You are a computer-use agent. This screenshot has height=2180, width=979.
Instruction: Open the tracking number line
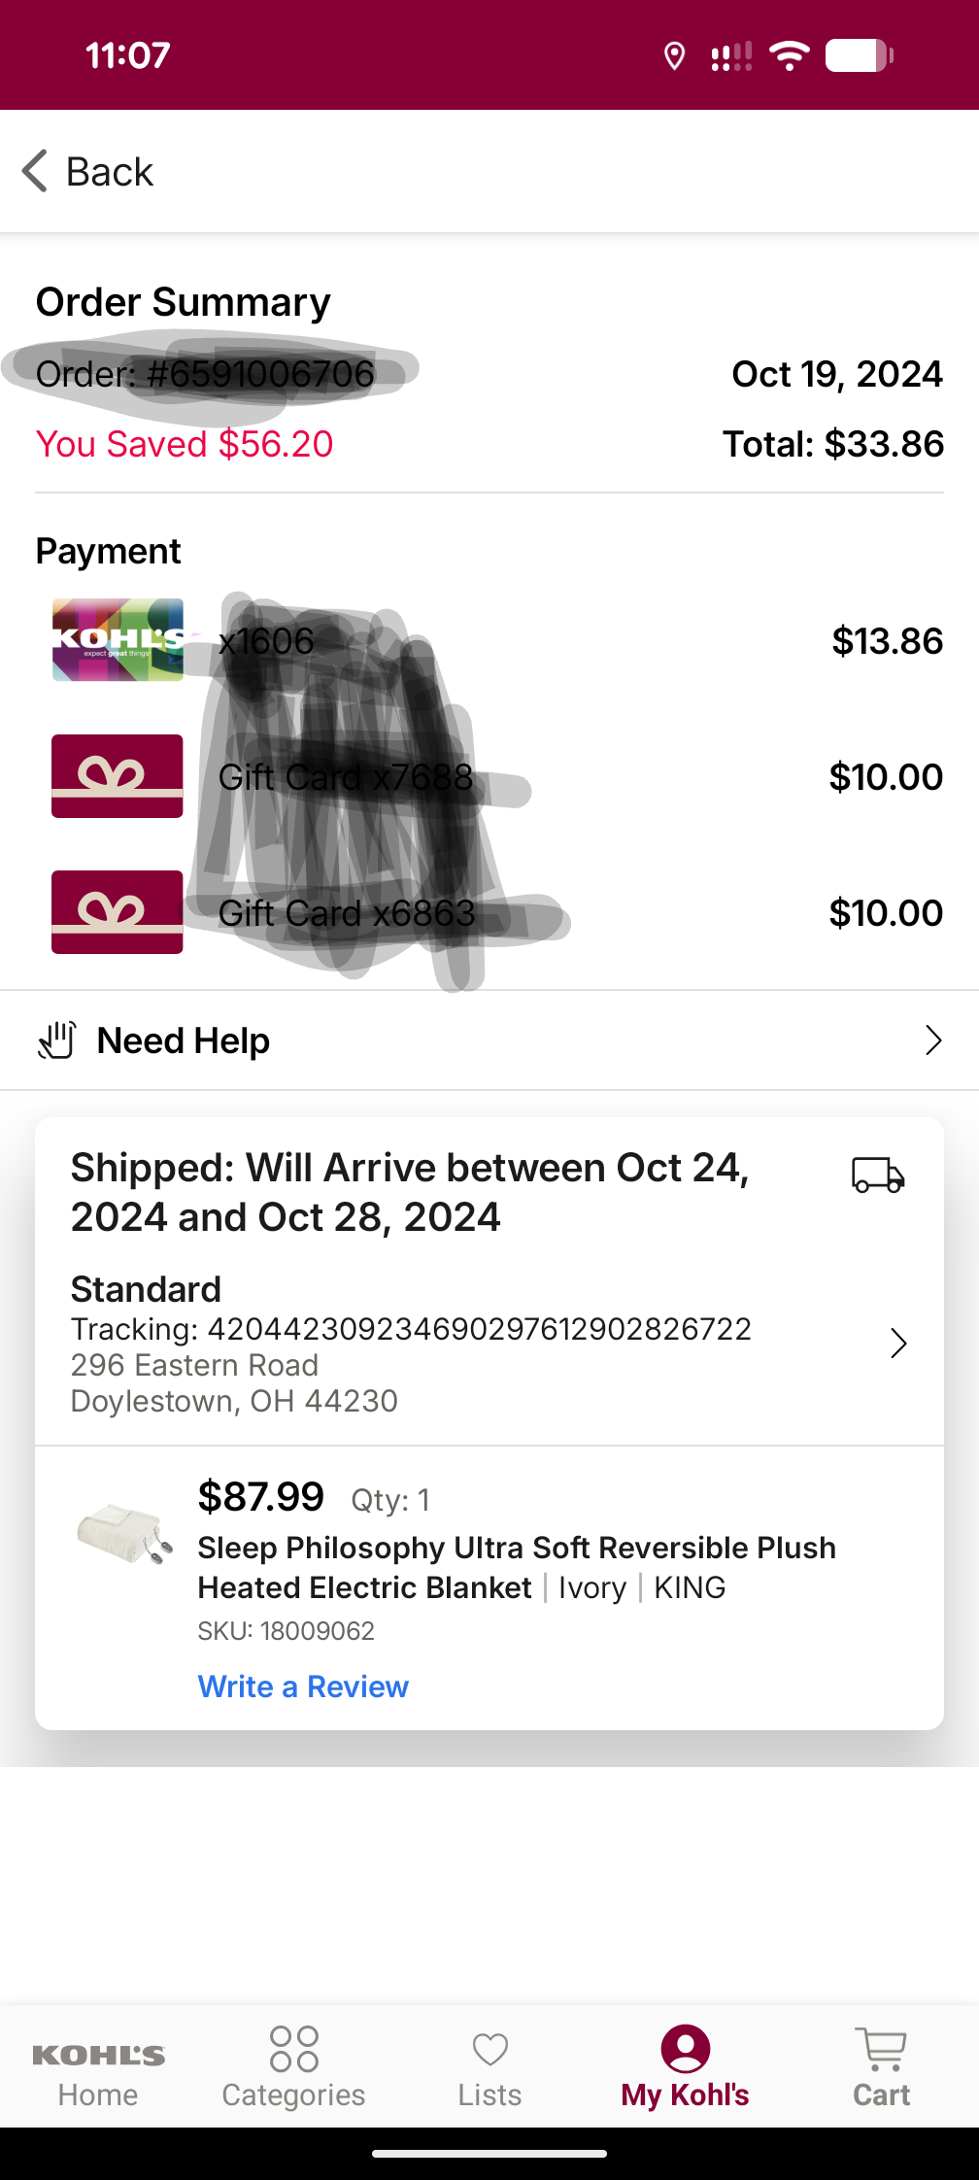tap(411, 1329)
